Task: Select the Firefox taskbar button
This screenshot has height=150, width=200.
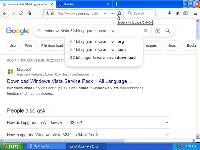Action: click(x=86, y=146)
